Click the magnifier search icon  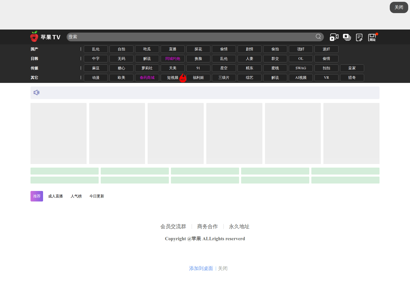tap(318, 37)
